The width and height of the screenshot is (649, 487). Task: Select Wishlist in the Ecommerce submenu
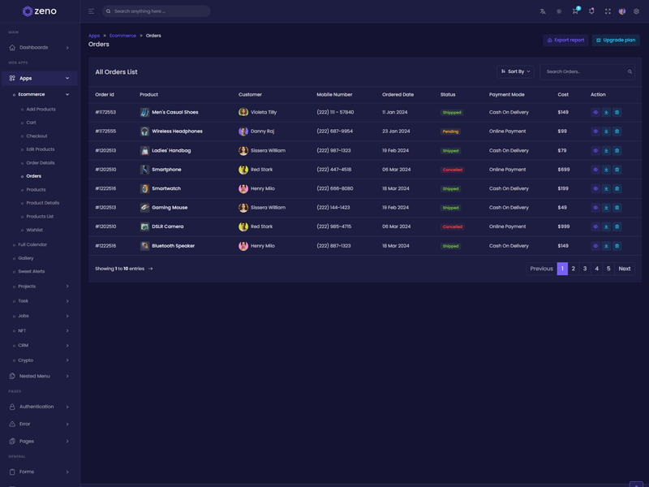point(35,230)
